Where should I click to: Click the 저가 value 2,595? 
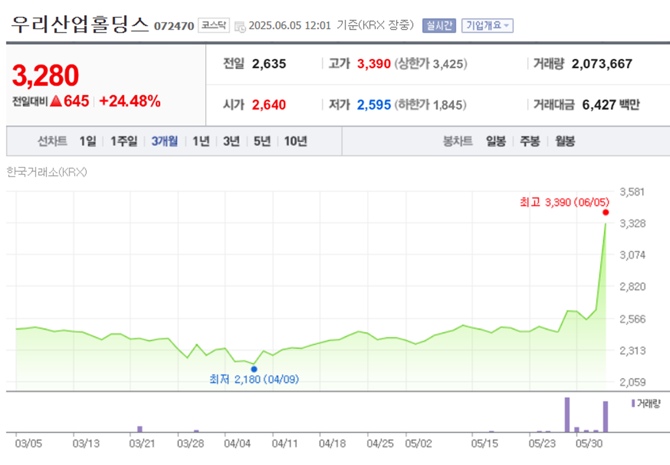pyautogui.click(x=374, y=105)
